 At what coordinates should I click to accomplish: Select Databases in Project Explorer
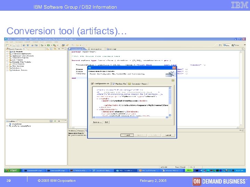click(x=17, y=68)
